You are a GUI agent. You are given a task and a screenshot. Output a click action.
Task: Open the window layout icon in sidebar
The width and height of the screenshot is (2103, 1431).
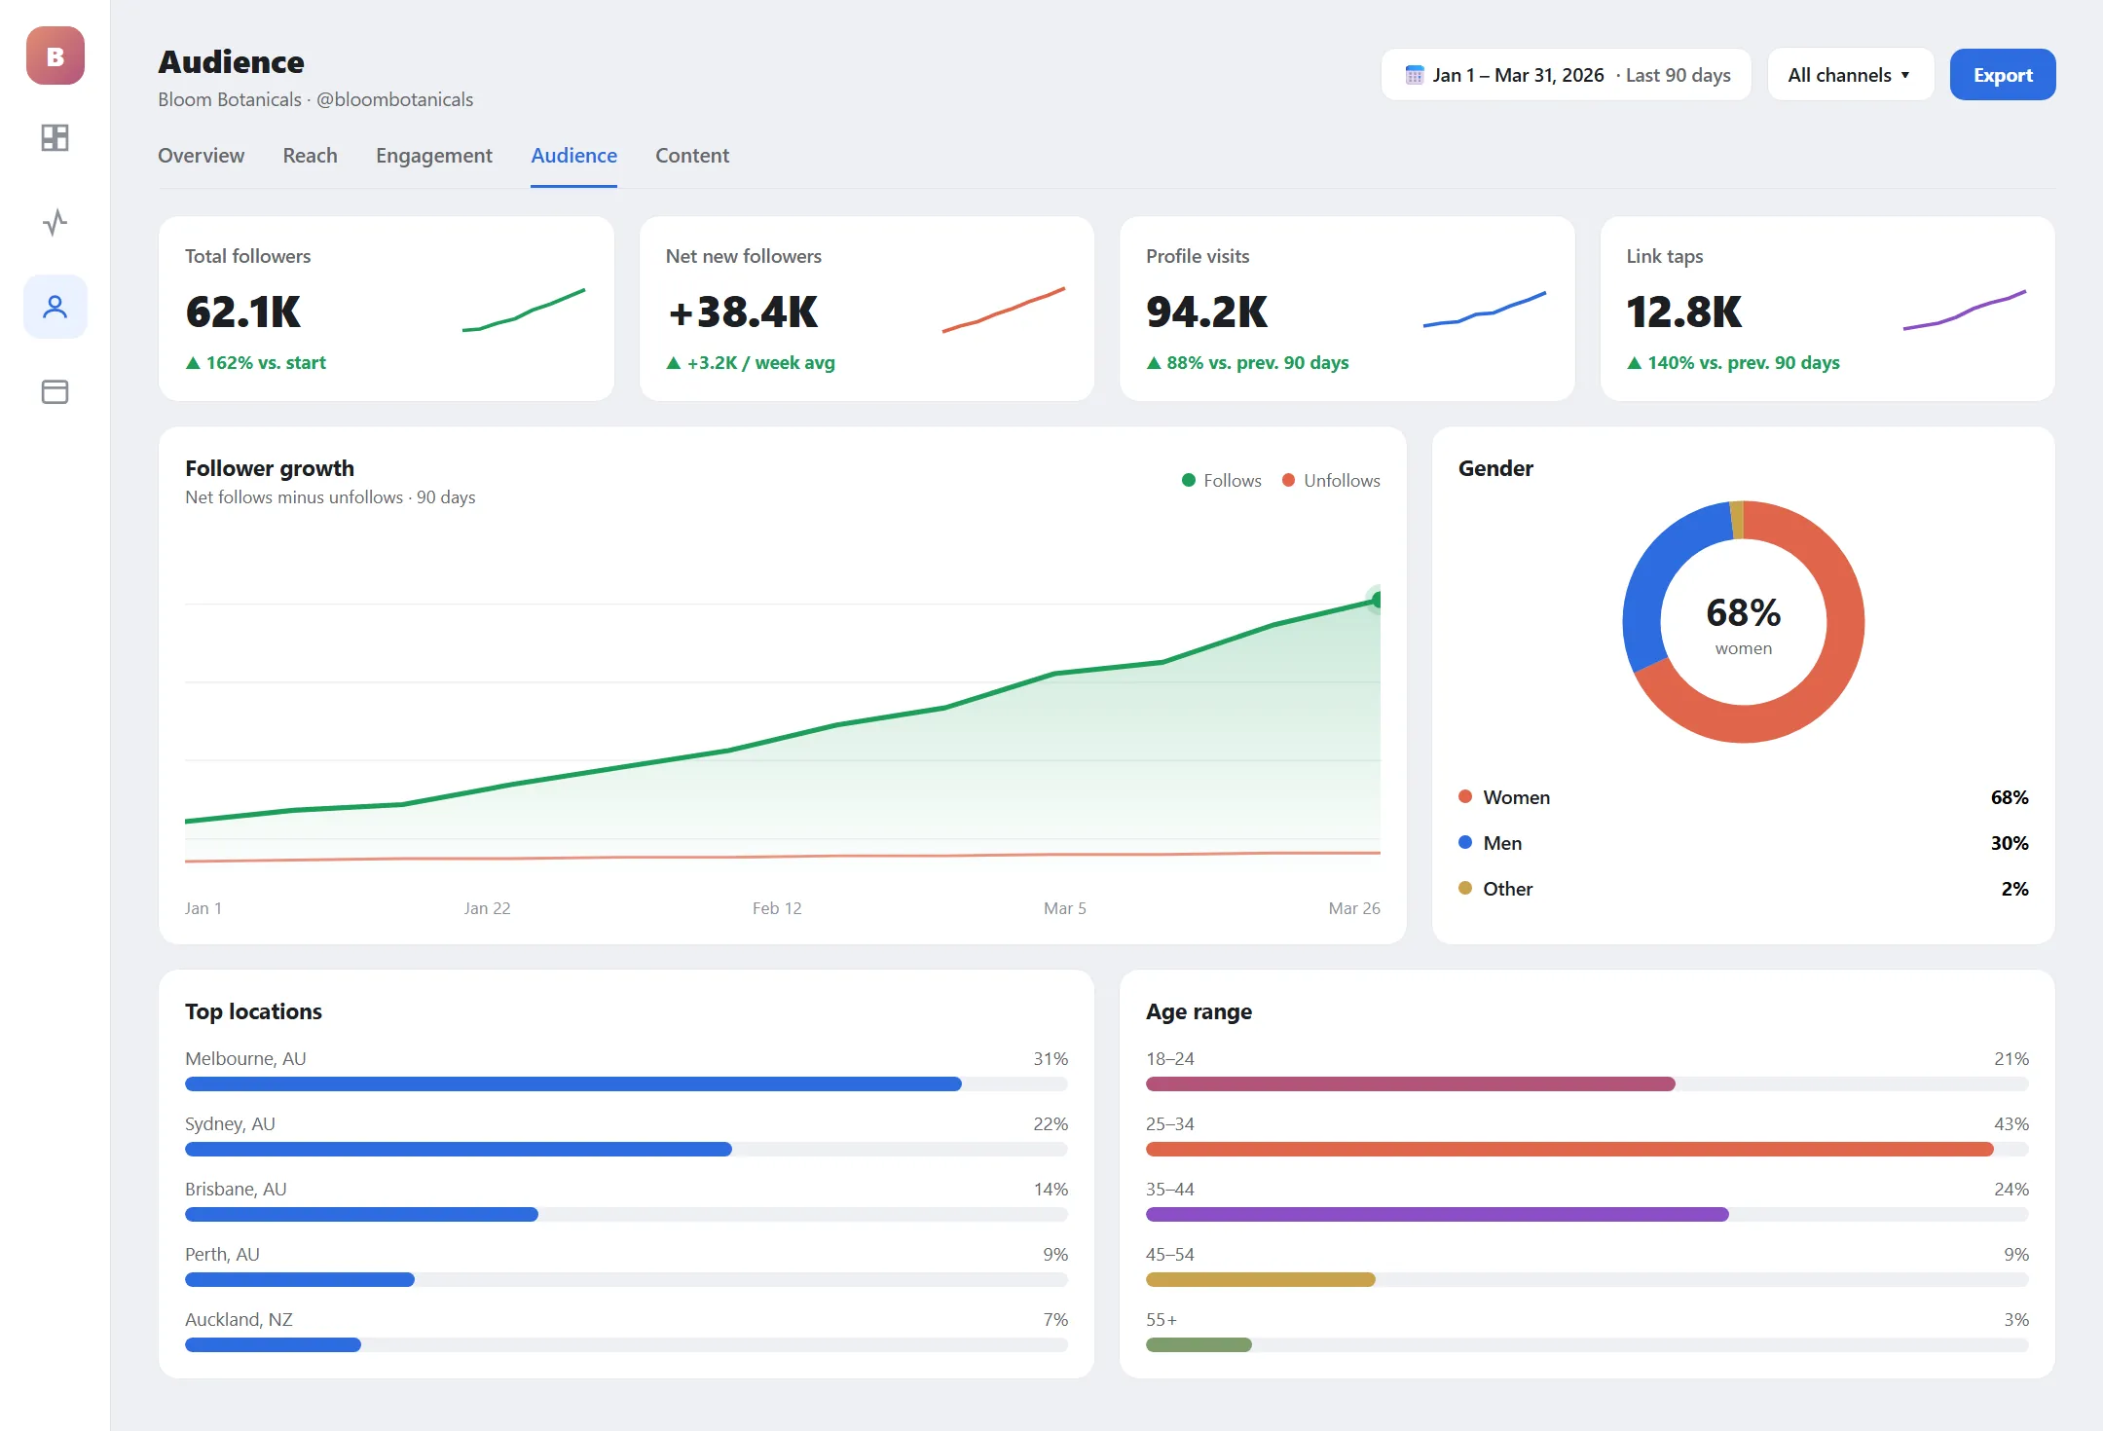(x=55, y=392)
